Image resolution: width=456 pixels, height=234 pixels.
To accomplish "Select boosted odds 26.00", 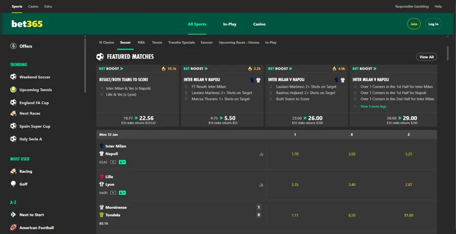I will tap(315, 118).
